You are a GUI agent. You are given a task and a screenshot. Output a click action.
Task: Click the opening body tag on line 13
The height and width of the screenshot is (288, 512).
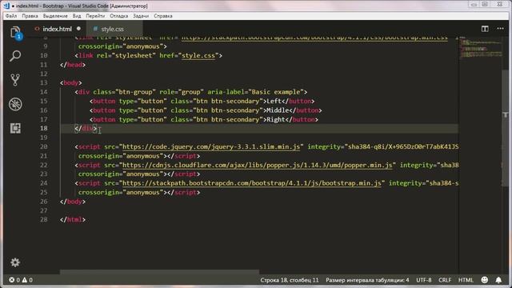71,83
